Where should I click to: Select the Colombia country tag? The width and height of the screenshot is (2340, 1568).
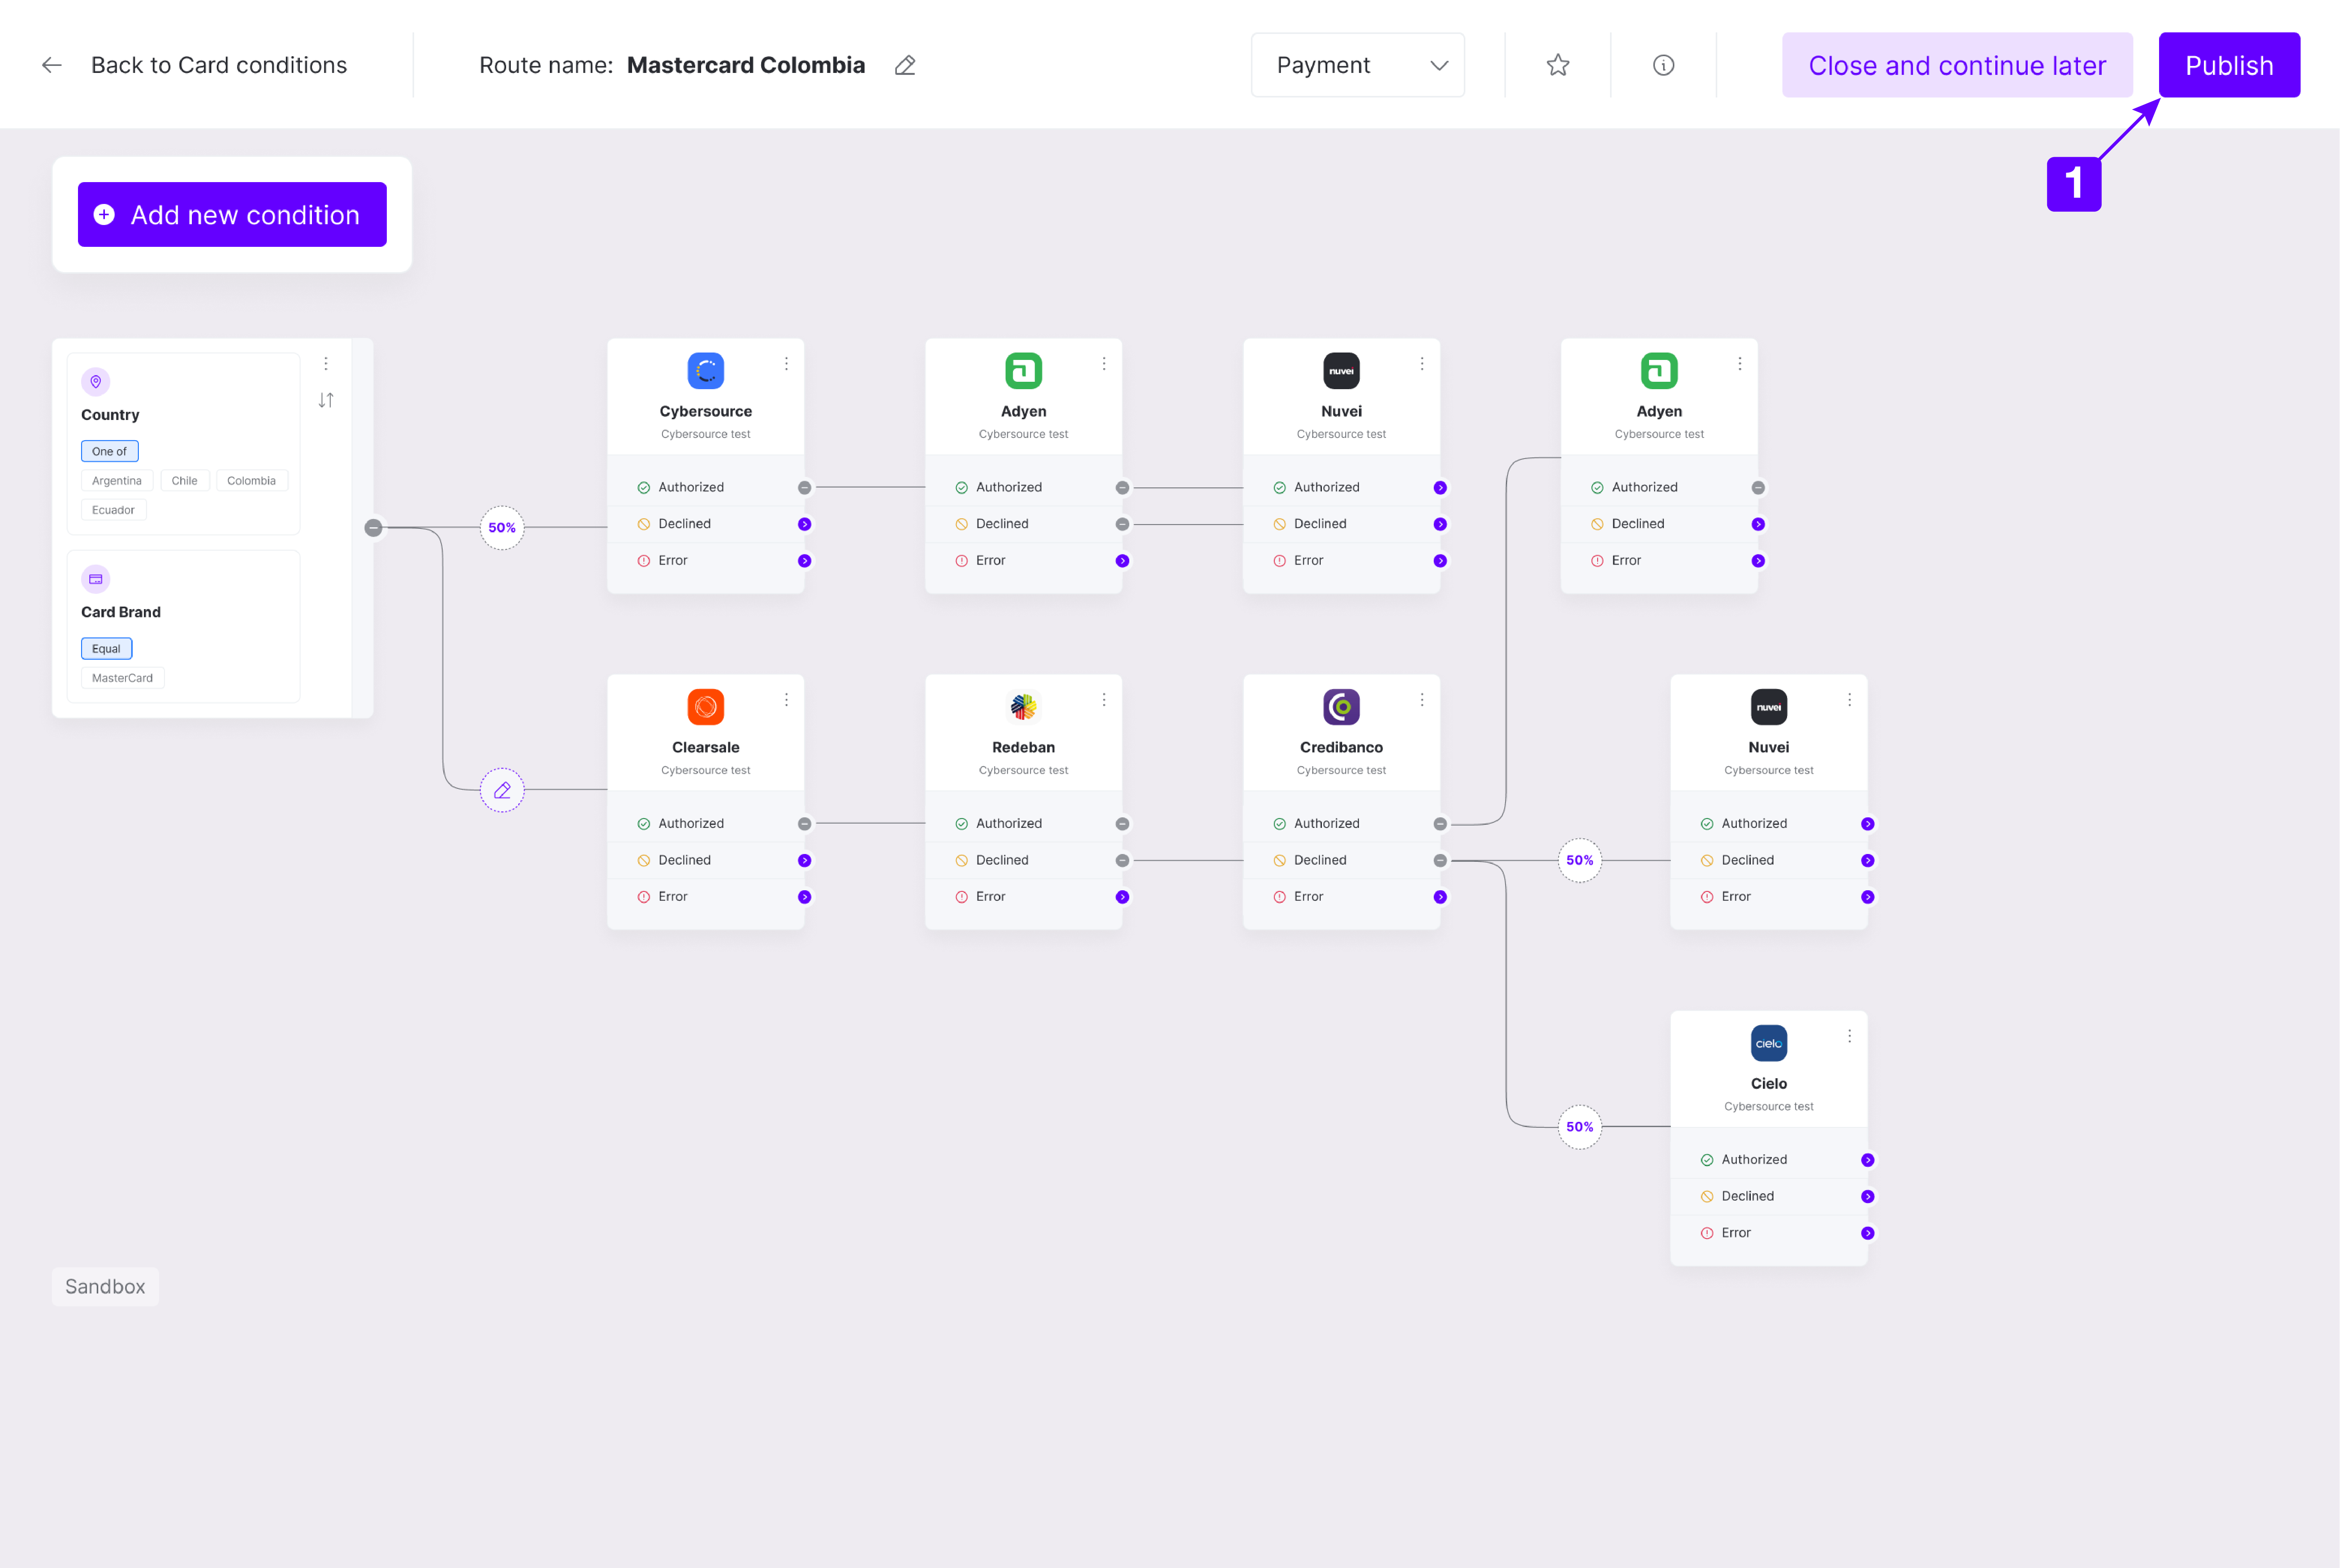tap(251, 481)
